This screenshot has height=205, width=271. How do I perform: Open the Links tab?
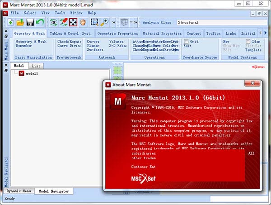(231, 33)
